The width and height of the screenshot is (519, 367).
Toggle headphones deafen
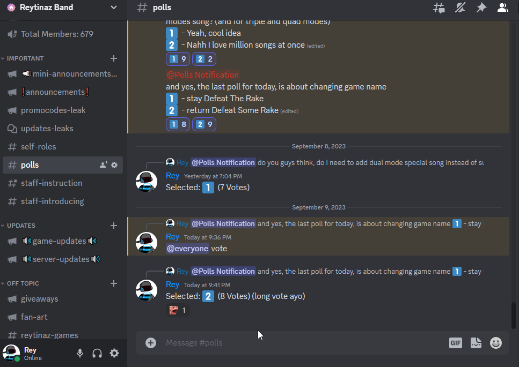(97, 353)
